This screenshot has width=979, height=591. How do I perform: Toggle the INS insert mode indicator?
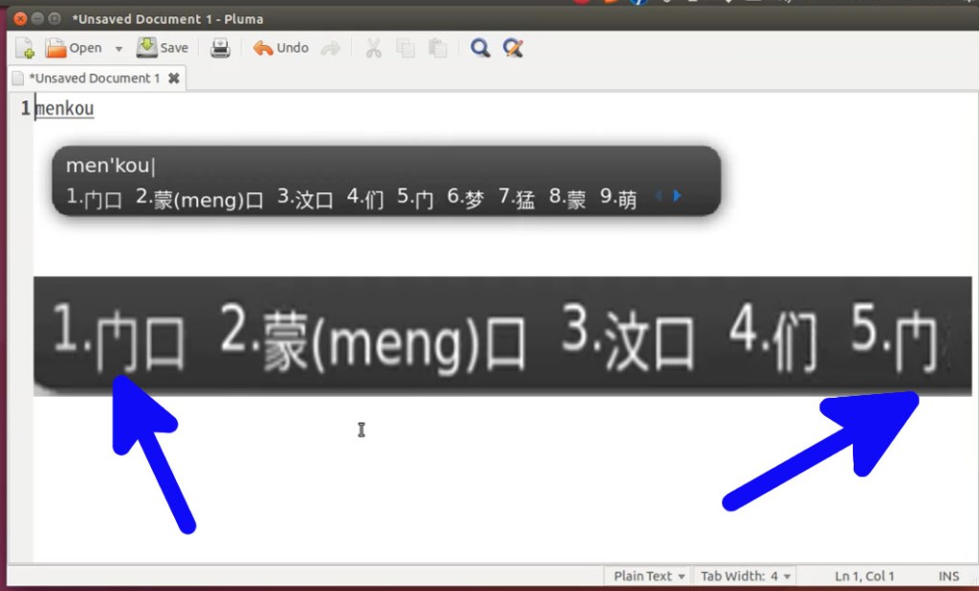pos(948,576)
